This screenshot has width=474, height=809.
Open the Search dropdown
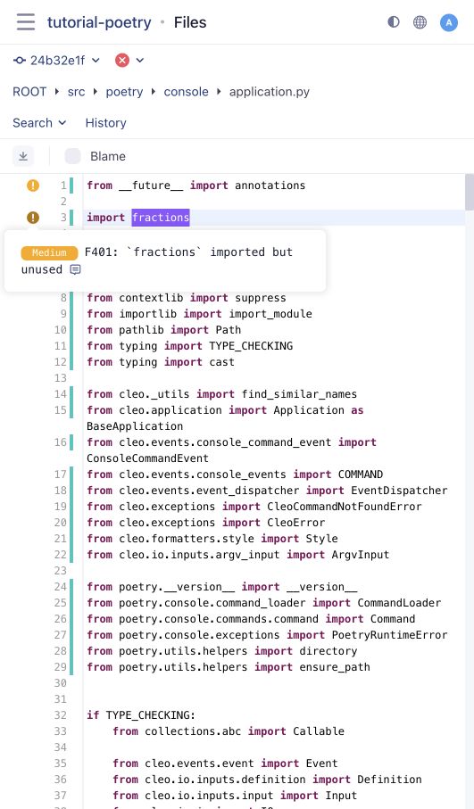pyautogui.click(x=40, y=123)
